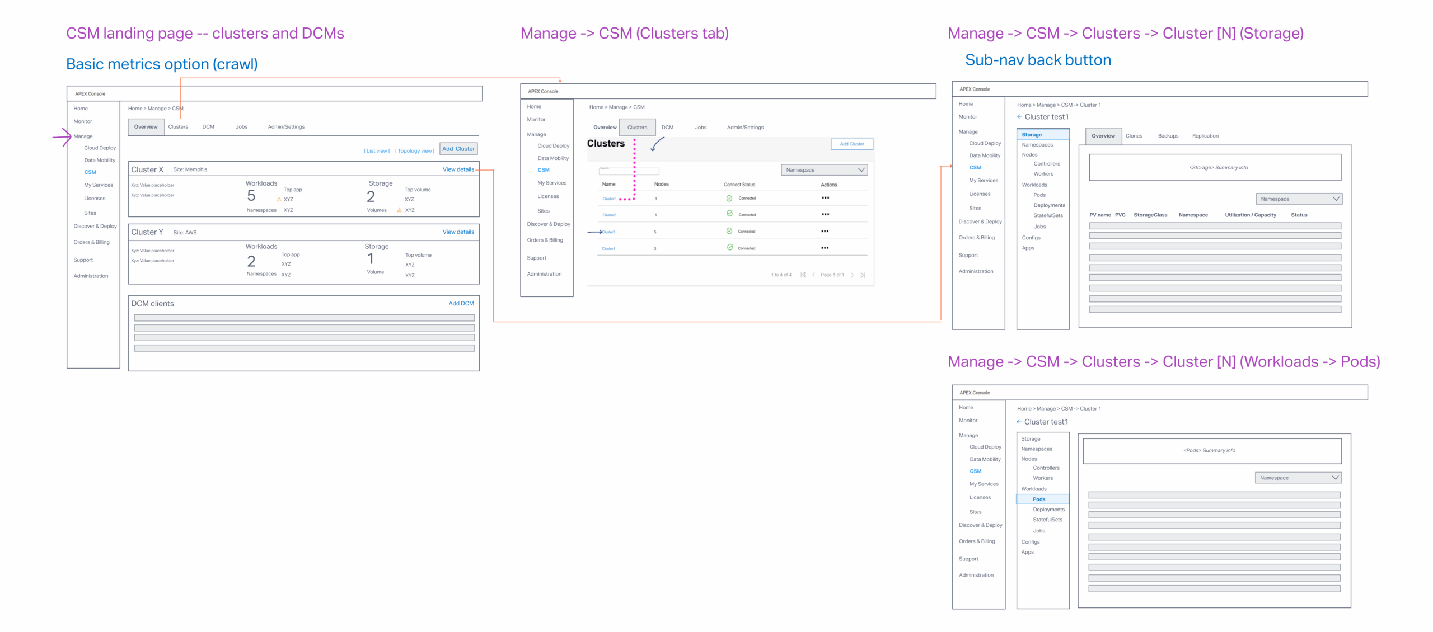The height and width of the screenshot is (632, 1433).
Task: Click the Add DCM link
Action: click(x=461, y=304)
